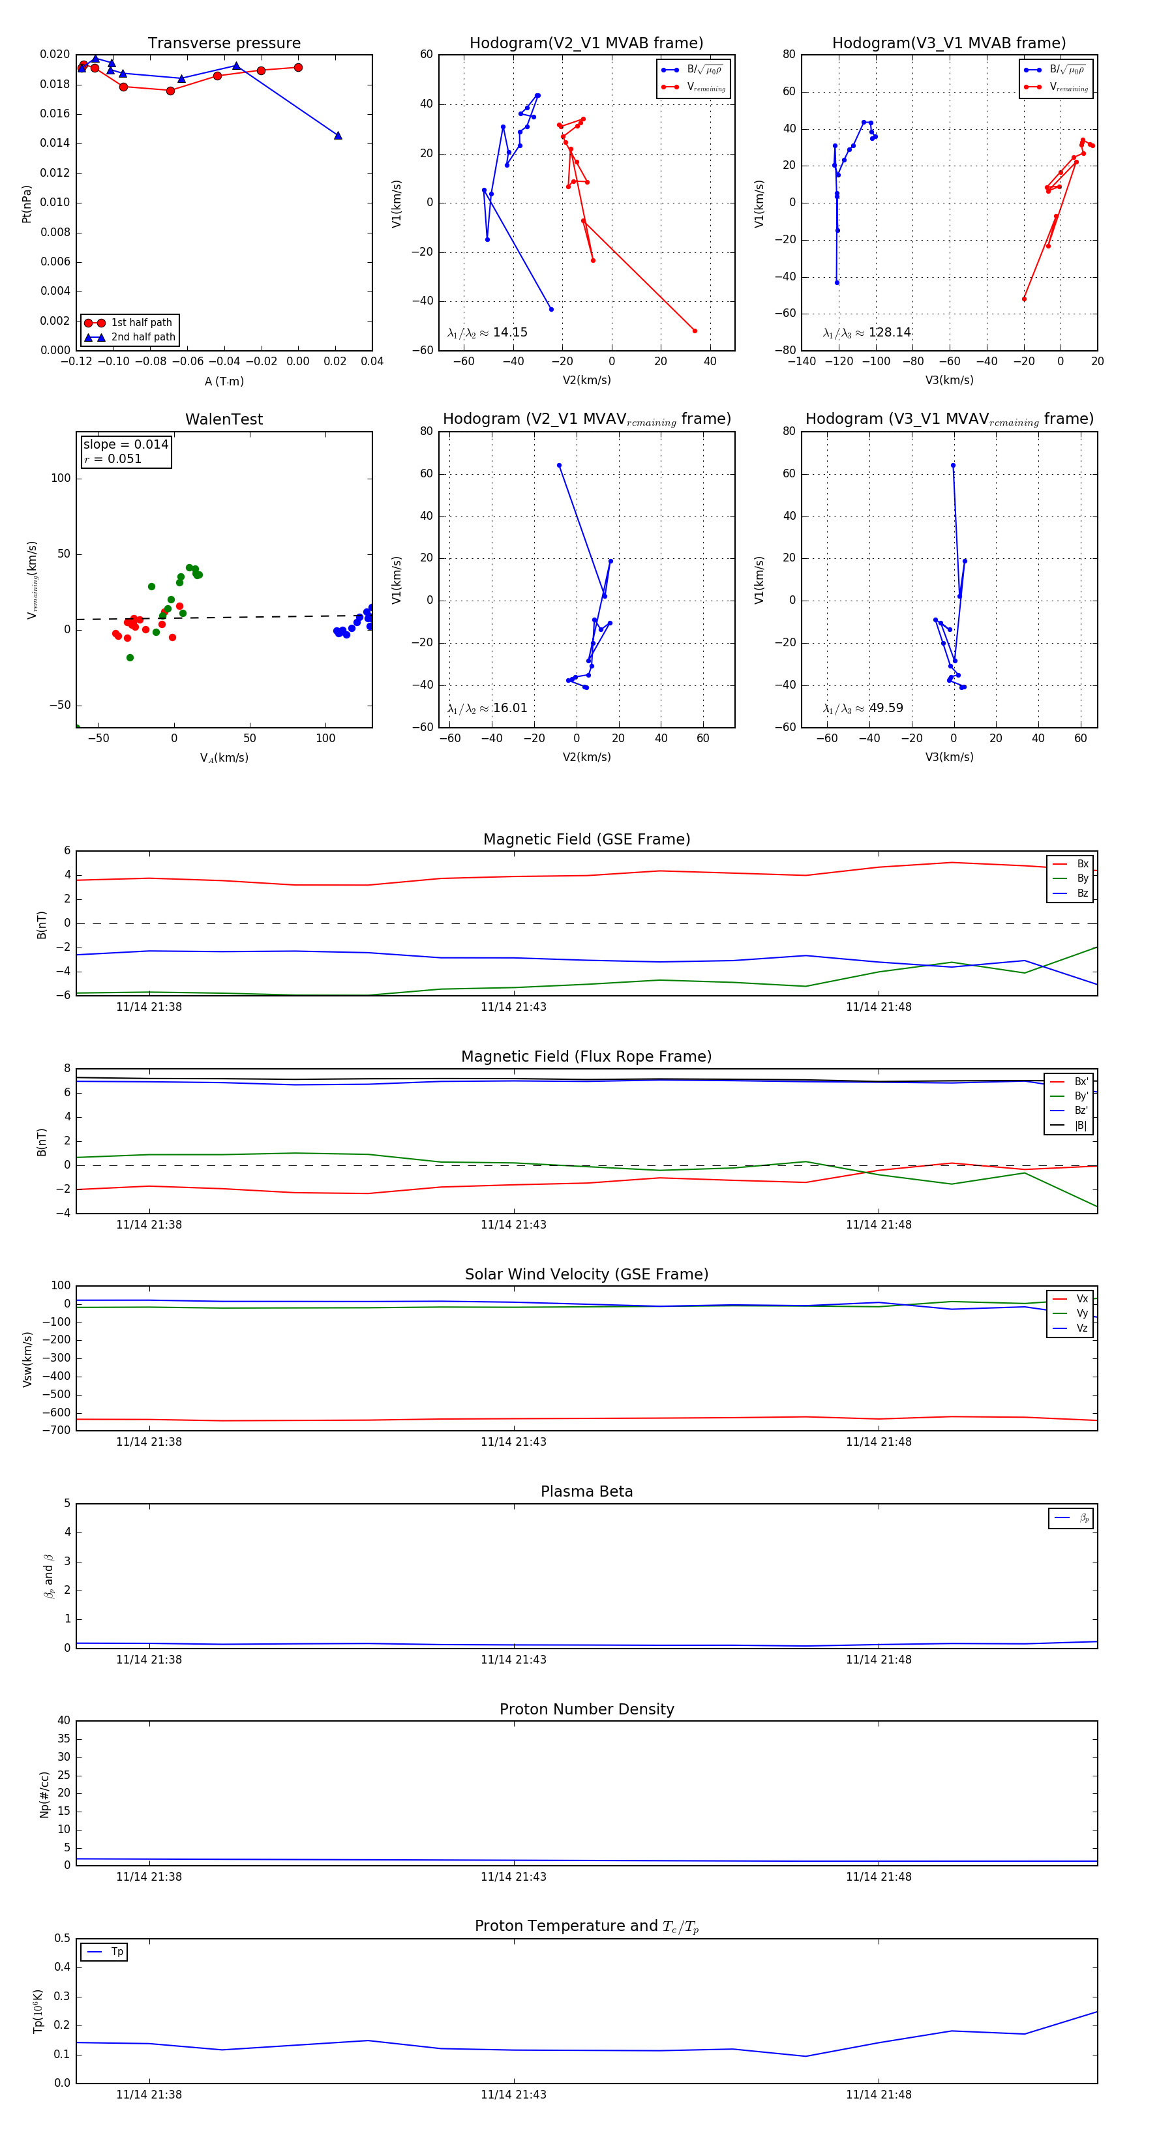Click the λ1/λ2 ≈ 14.15 annotation

pyautogui.click(x=487, y=333)
